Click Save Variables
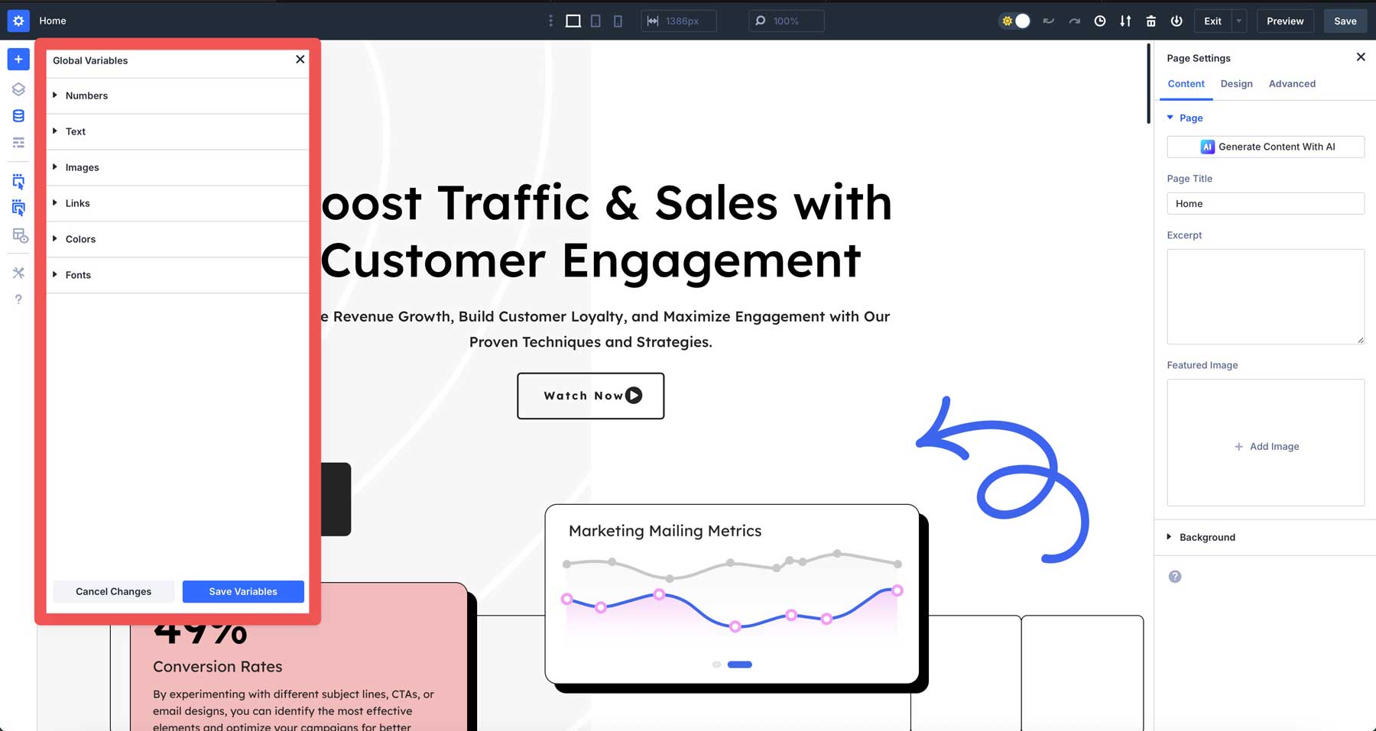This screenshot has height=731, width=1376. (x=243, y=591)
